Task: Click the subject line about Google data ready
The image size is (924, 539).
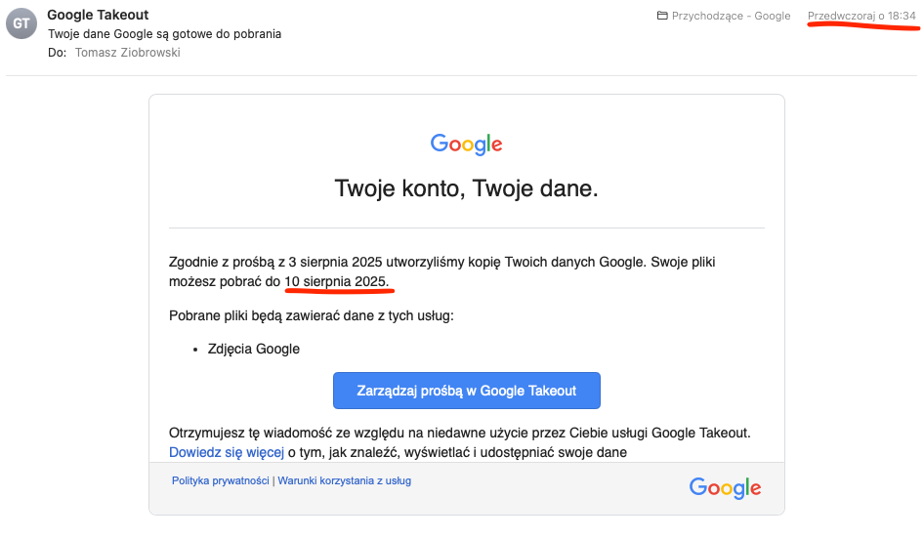Action: click(164, 34)
